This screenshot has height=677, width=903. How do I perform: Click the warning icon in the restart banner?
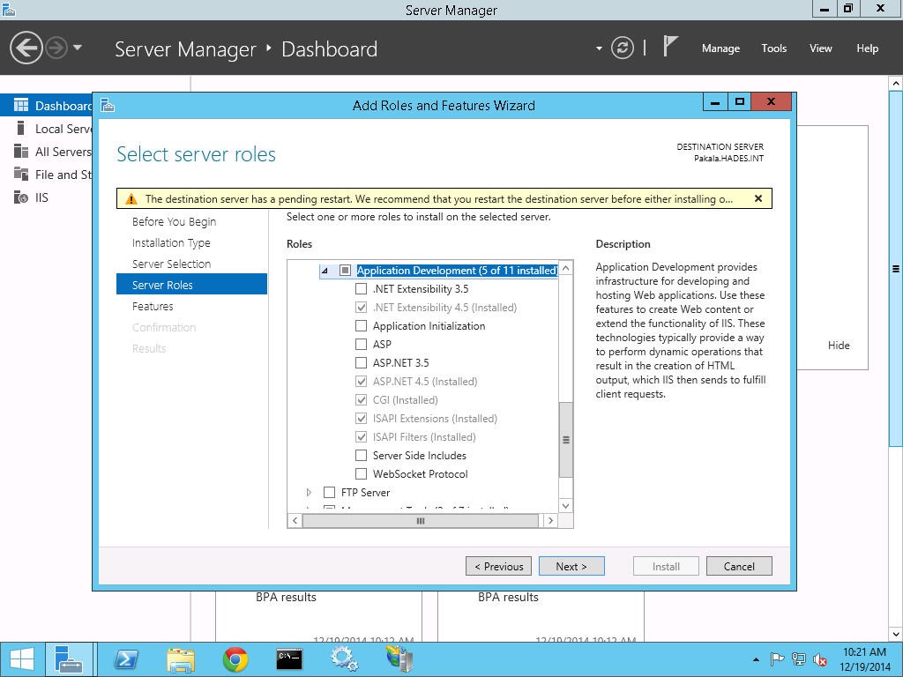(131, 199)
